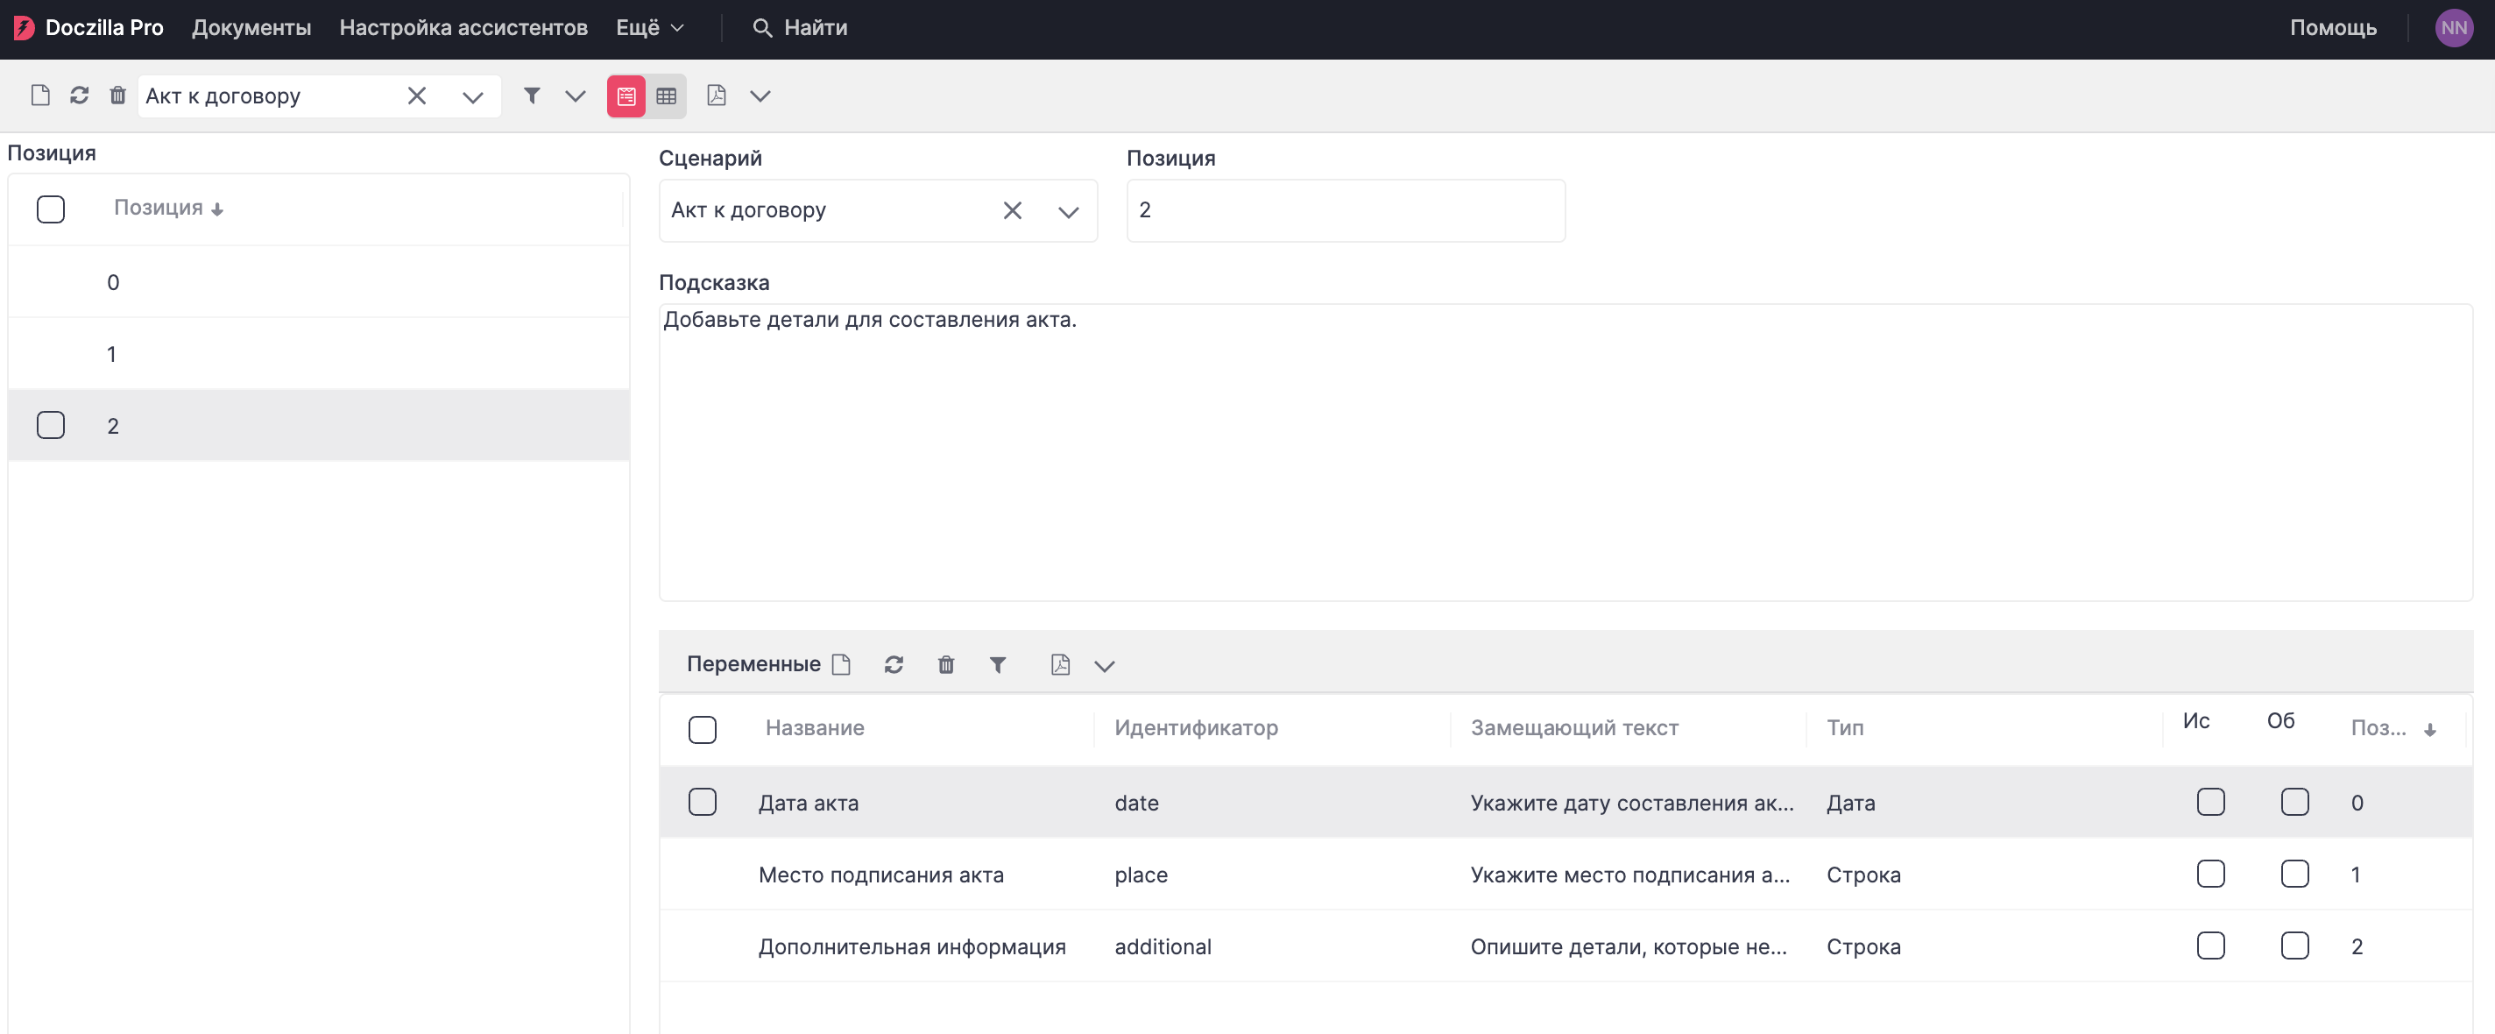Screen dimensions: 2495x1034
Task: Click the 'Опишите детали, которые не...' cell
Action: (1628, 946)
